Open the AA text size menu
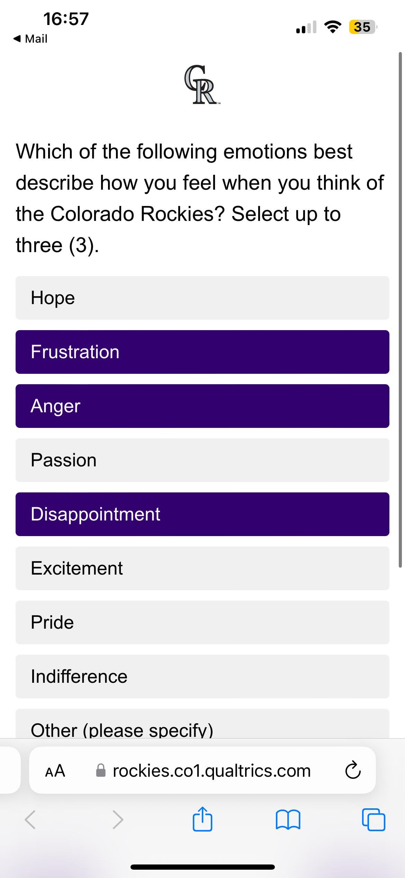The height and width of the screenshot is (878, 405). tap(55, 771)
